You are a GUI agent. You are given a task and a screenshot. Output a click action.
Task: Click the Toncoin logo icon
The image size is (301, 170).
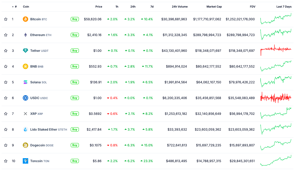pyautogui.click(x=25, y=161)
